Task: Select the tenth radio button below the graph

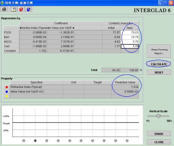Action: 127,141
